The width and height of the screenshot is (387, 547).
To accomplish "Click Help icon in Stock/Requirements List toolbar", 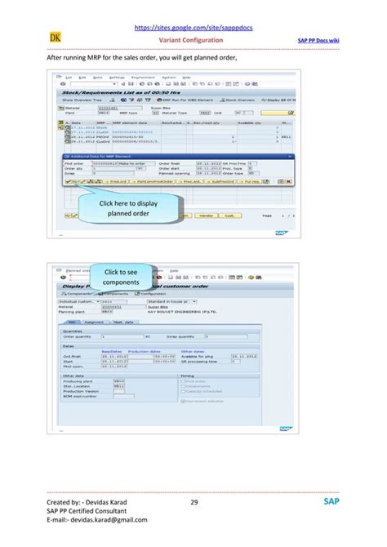I will (247, 84).
